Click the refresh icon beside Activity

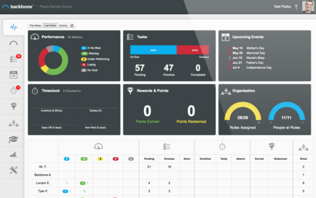tap(72, 26)
